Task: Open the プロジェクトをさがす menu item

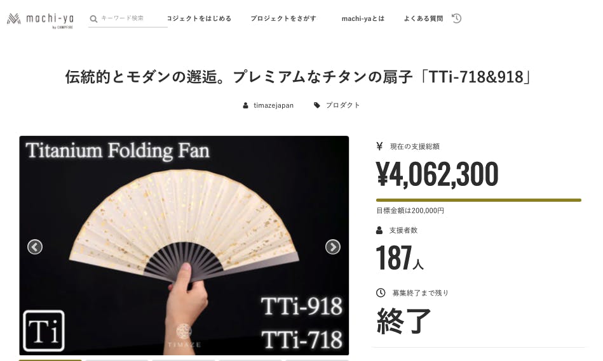Action: (283, 18)
